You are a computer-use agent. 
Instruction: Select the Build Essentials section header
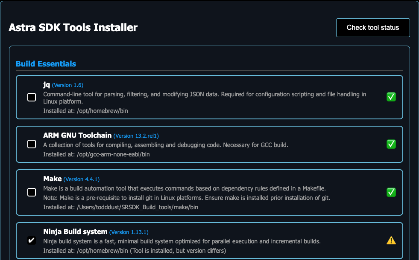[46, 64]
